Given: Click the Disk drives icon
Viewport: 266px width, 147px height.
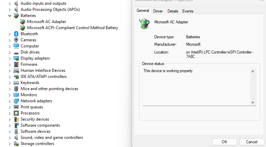Looking at the screenshot, I should point(16,52).
